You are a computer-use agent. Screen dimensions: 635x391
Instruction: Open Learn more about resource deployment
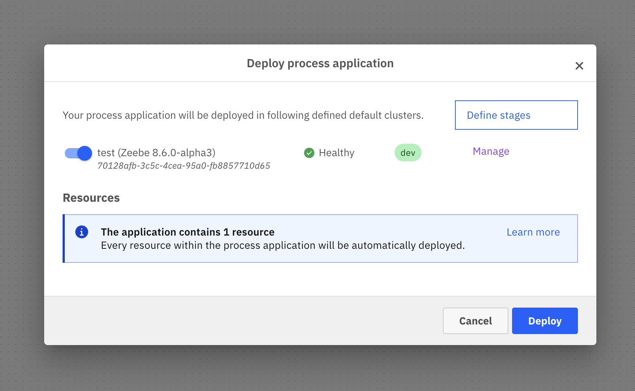(533, 232)
